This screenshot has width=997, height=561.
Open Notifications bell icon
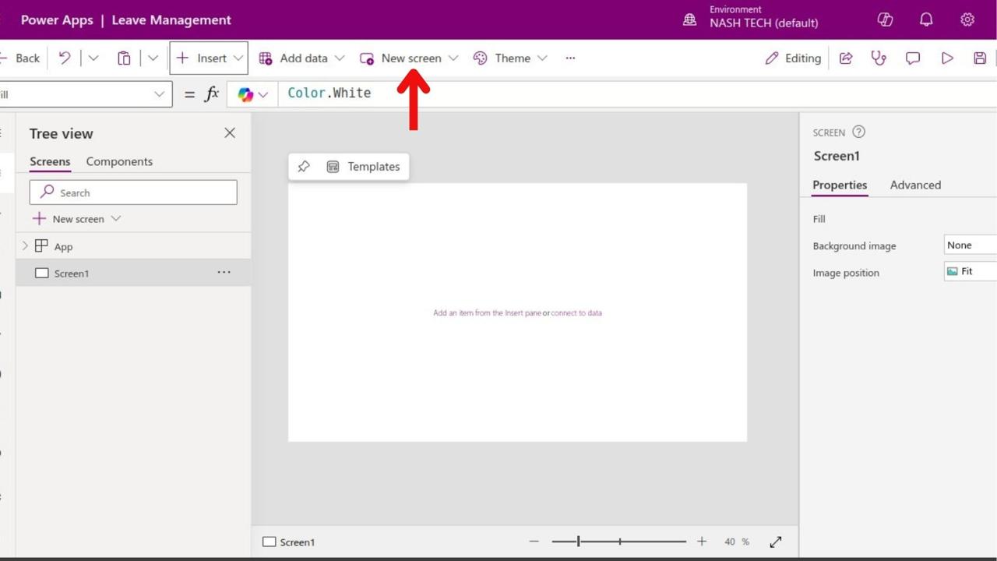click(926, 20)
